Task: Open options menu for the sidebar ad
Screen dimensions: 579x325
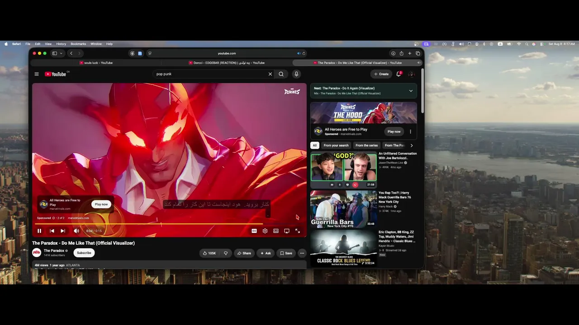Action: pos(411,131)
